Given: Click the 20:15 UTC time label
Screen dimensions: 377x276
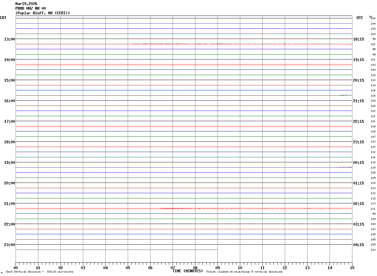Looking at the screenshot, I should point(359,80).
